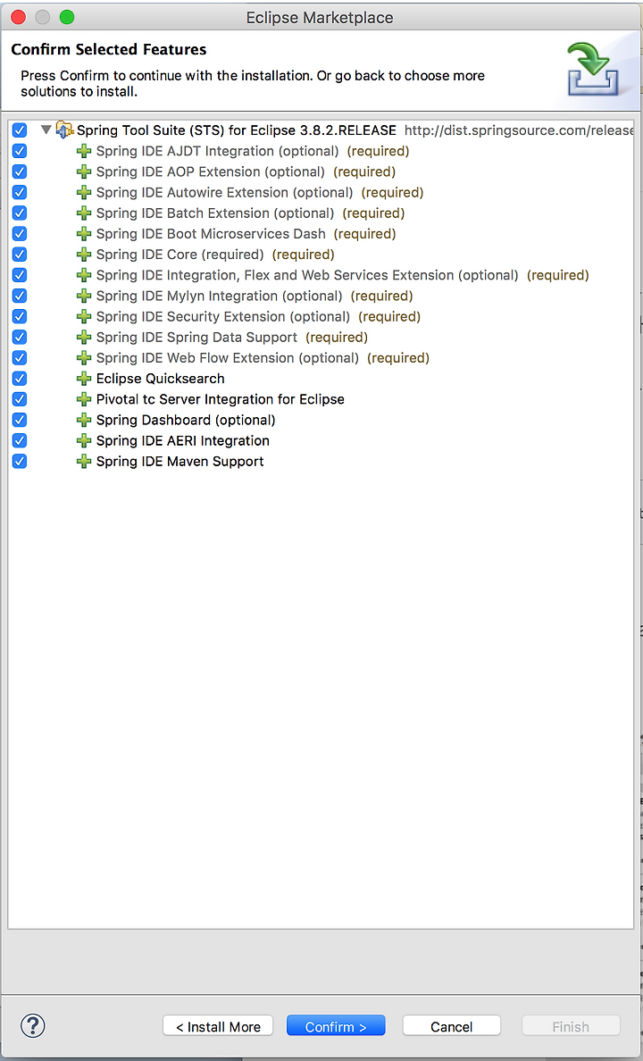This screenshot has height=1061, width=643.
Task: Cancel the marketplace installation
Action: (452, 1026)
